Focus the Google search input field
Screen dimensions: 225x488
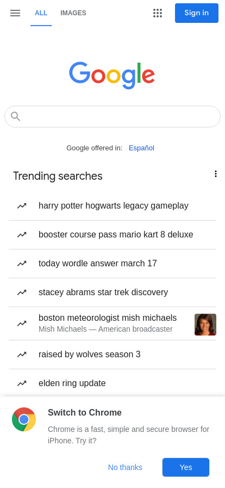(112, 117)
